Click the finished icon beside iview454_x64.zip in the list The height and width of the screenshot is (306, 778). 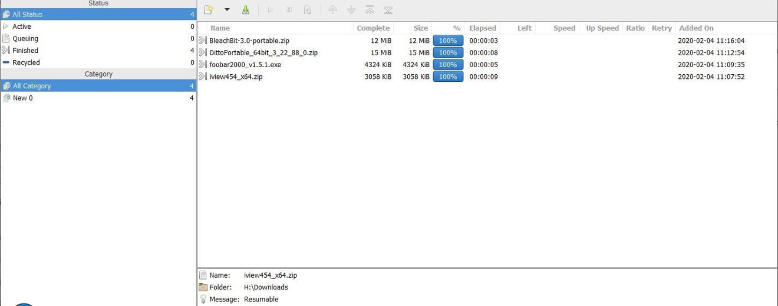203,76
